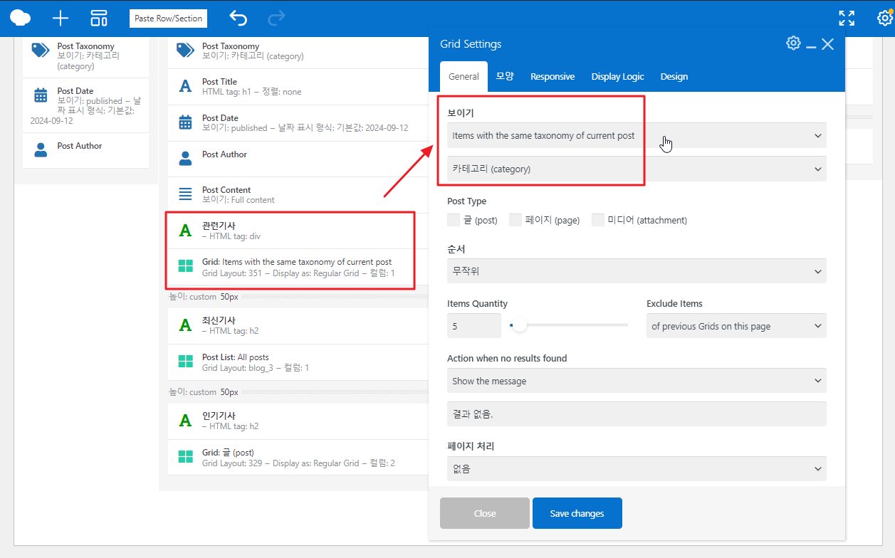Select the General tab
This screenshot has height=558, width=895.
click(x=464, y=77)
